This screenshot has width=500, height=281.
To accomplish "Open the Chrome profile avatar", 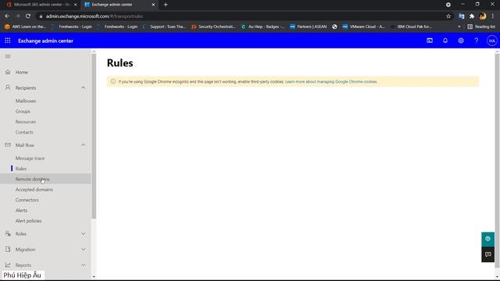I will 483,16.
